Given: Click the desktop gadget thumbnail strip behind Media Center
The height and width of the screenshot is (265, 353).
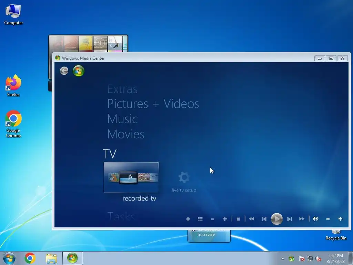Looking at the screenshot, I should click(88, 43).
